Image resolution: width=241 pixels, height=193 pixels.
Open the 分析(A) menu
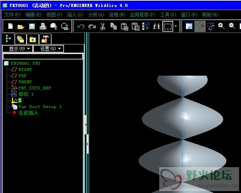96,15
